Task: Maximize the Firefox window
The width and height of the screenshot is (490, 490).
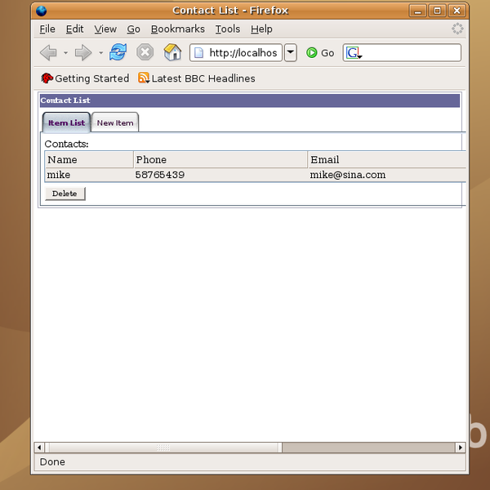Action: [x=437, y=11]
